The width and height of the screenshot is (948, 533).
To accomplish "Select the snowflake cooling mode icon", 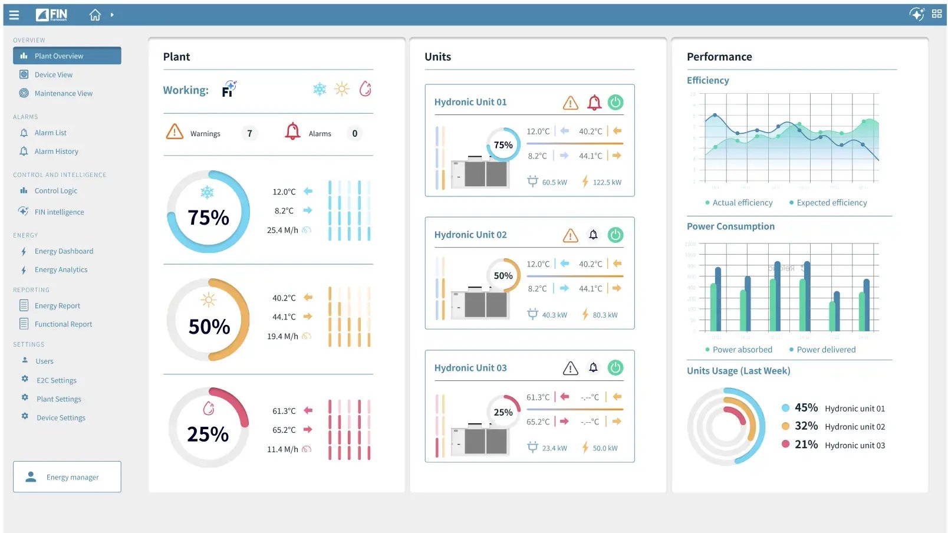I will click(x=319, y=88).
